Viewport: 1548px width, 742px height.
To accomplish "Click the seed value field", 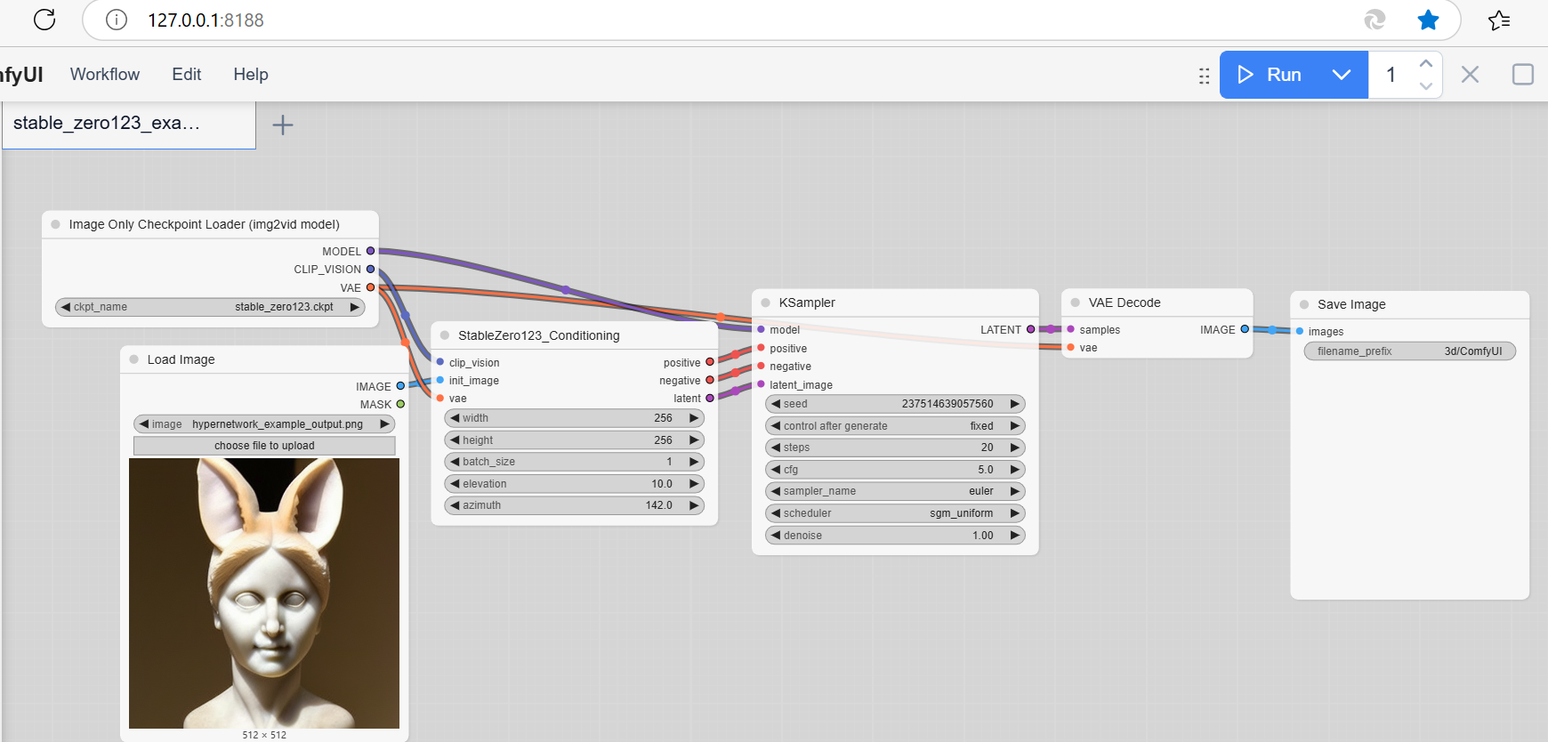I will [895, 404].
